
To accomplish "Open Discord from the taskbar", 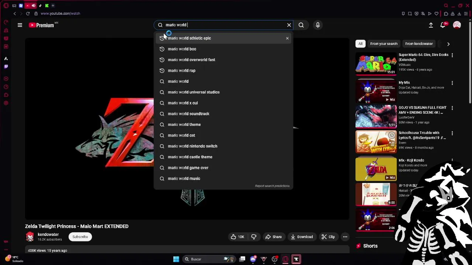I will coord(253,259).
